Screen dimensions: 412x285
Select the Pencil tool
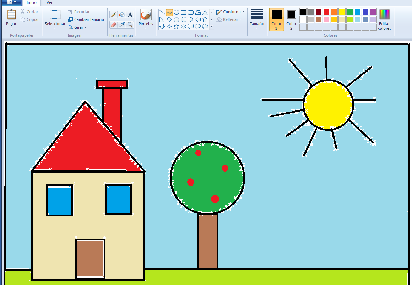click(114, 14)
